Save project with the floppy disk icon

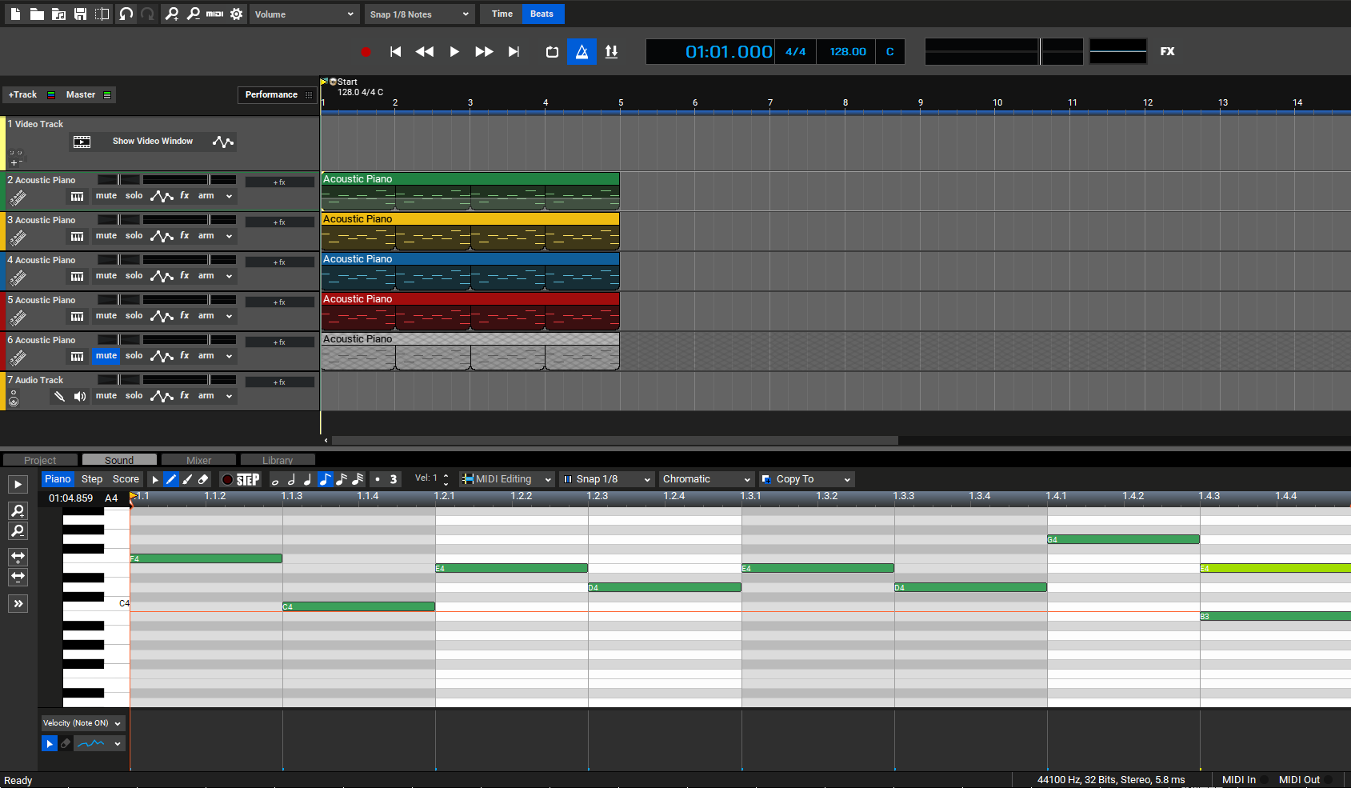(x=80, y=14)
